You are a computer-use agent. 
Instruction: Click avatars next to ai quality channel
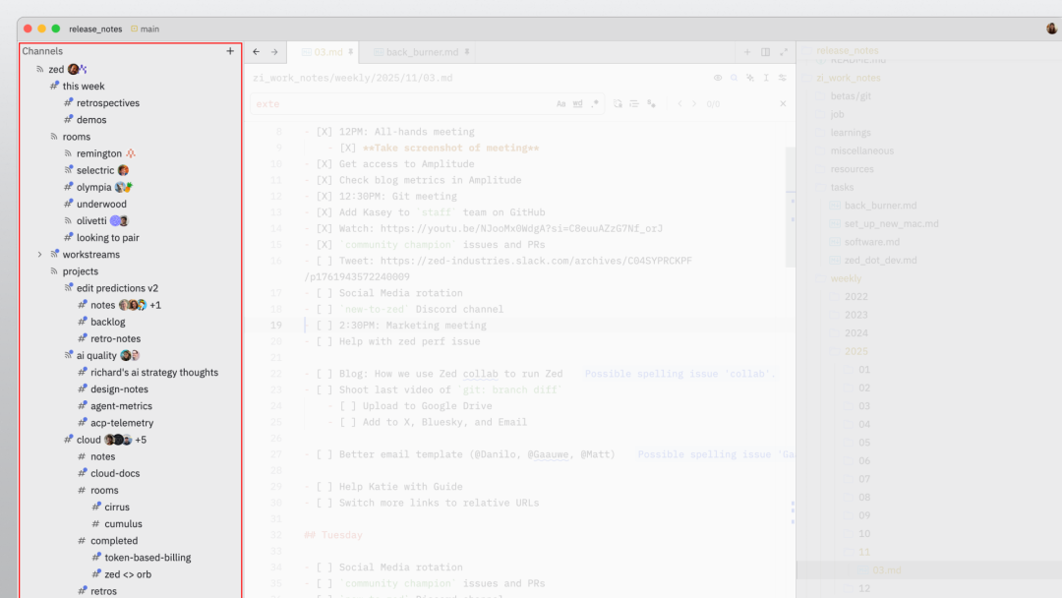pos(130,355)
